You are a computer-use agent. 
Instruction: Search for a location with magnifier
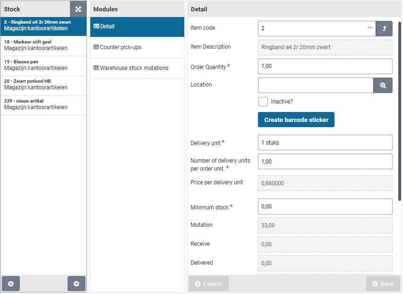pyautogui.click(x=383, y=86)
